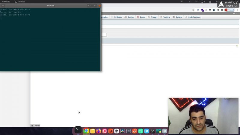Go to the Events tab

(141, 17)
